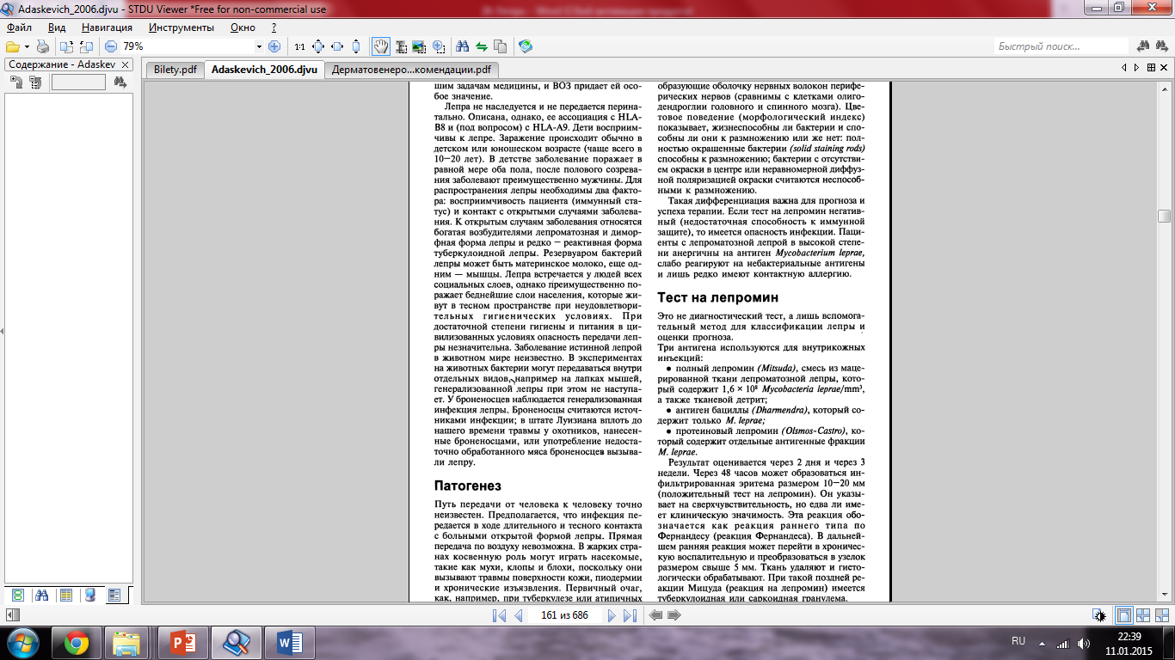This screenshot has width=1175, height=660.
Task: Click the contents panel search field
Action: 78,82
